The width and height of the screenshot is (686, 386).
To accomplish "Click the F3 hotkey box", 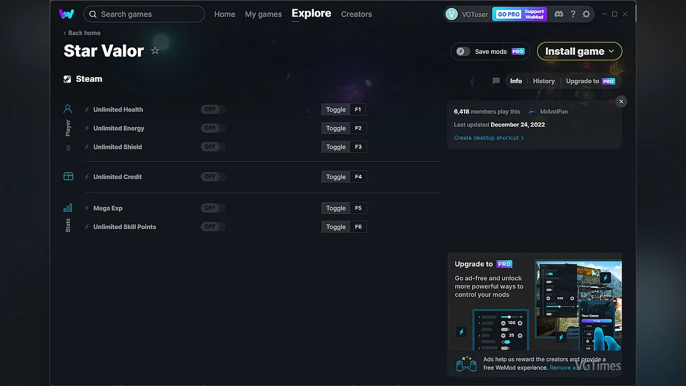I will click(358, 147).
